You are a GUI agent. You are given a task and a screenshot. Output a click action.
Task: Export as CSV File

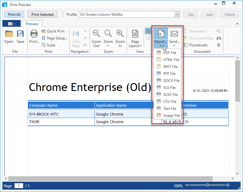(x=167, y=101)
